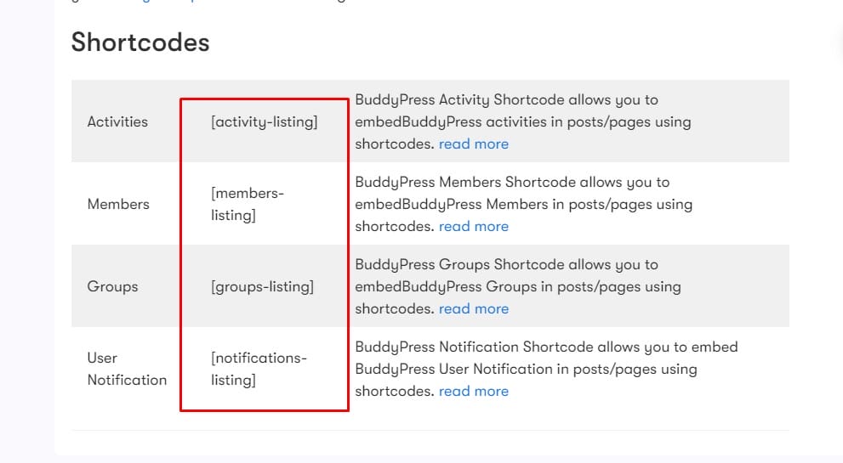The width and height of the screenshot is (843, 463).
Task: Select the "Members" row label
Action: pos(118,204)
